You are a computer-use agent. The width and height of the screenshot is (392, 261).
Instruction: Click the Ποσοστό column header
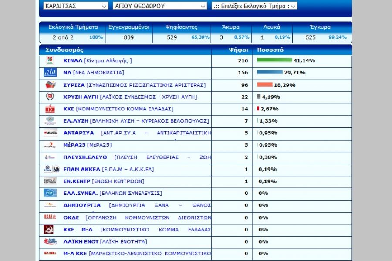point(270,50)
